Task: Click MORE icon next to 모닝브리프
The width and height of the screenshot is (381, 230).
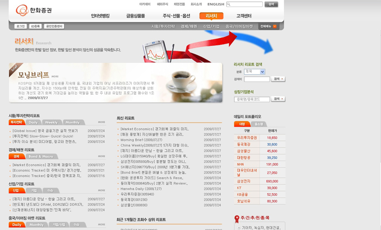Action: (55, 76)
